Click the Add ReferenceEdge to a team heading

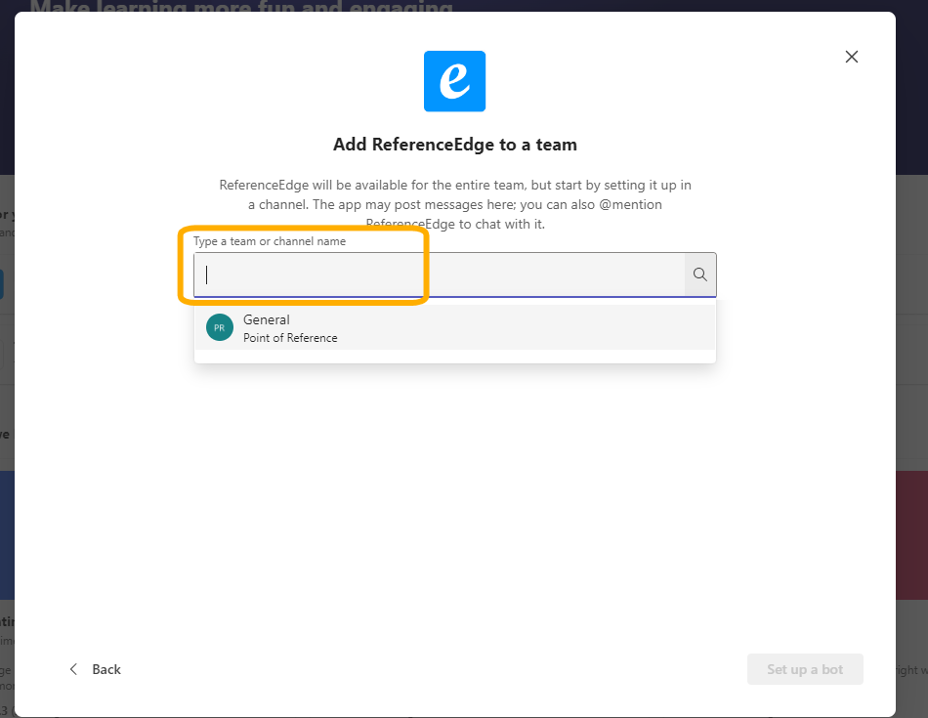(454, 145)
